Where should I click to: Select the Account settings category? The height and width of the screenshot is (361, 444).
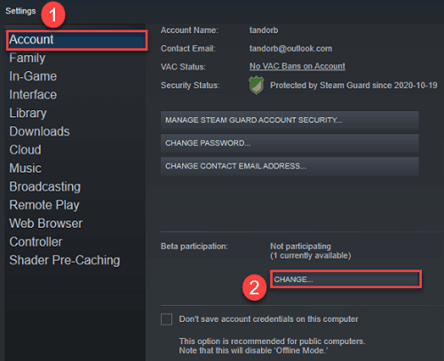tap(76, 40)
